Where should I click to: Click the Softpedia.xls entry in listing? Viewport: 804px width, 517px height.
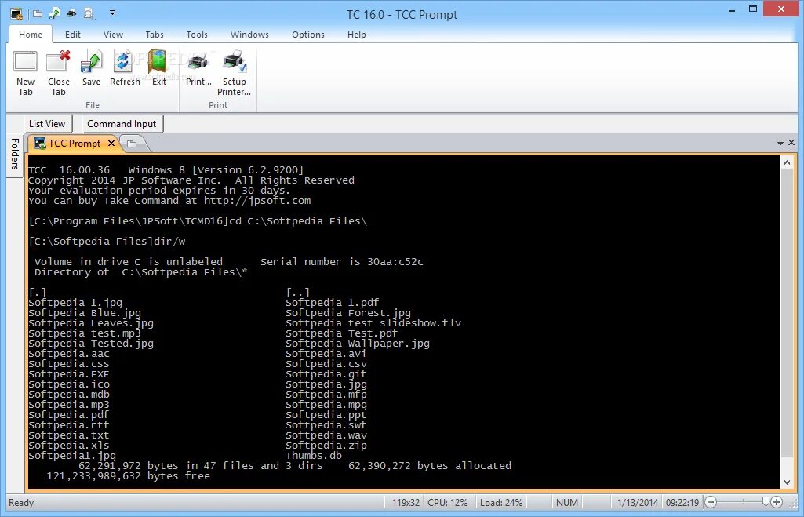tap(69, 445)
